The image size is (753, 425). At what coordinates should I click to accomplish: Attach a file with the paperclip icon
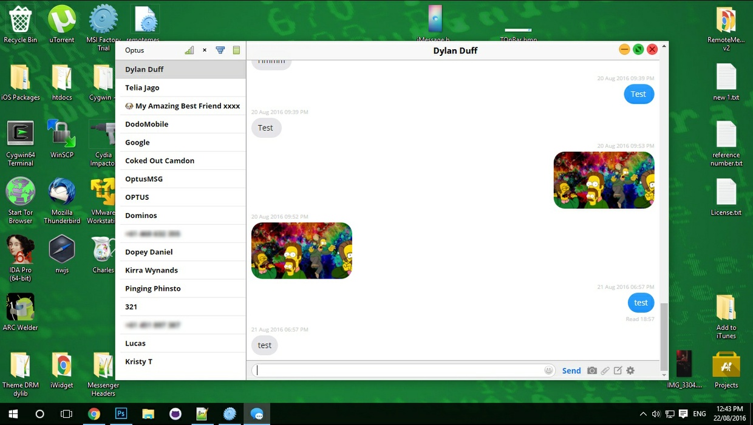point(605,370)
